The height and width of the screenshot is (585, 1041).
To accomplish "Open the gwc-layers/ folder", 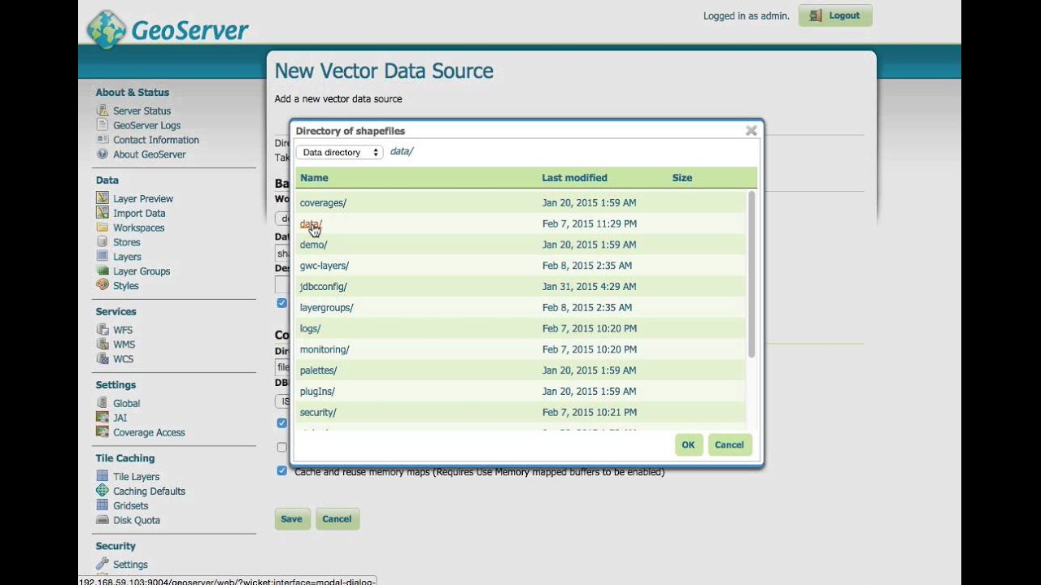I will coord(324,266).
